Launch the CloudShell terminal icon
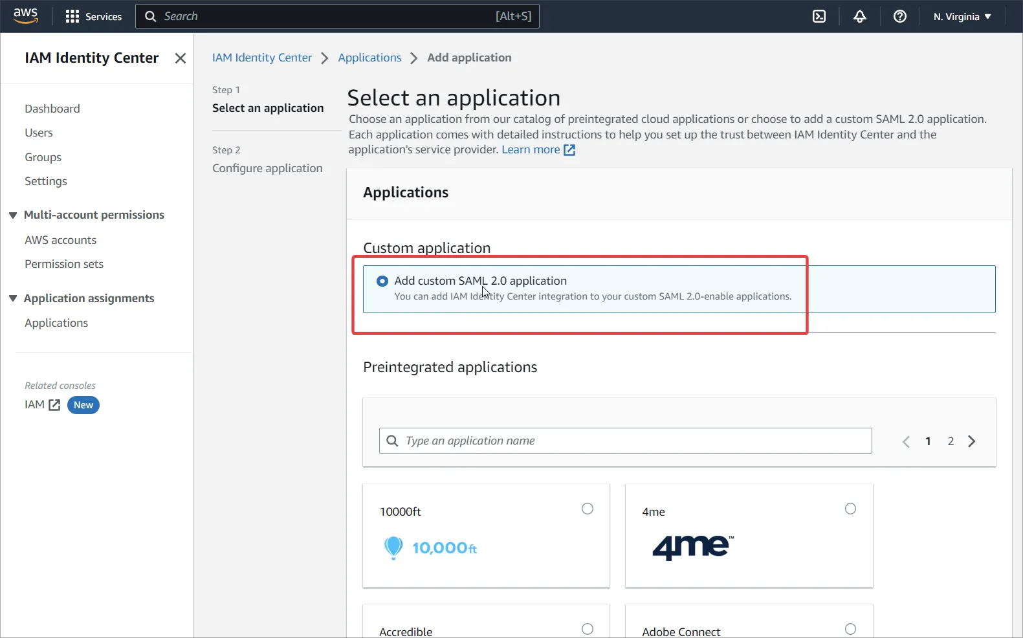The width and height of the screenshot is (1023, 638). [819, 16]
